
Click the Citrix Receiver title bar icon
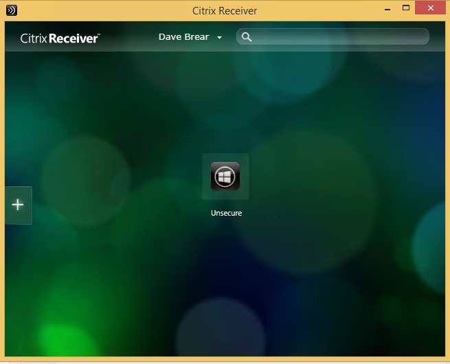[10, 10]
